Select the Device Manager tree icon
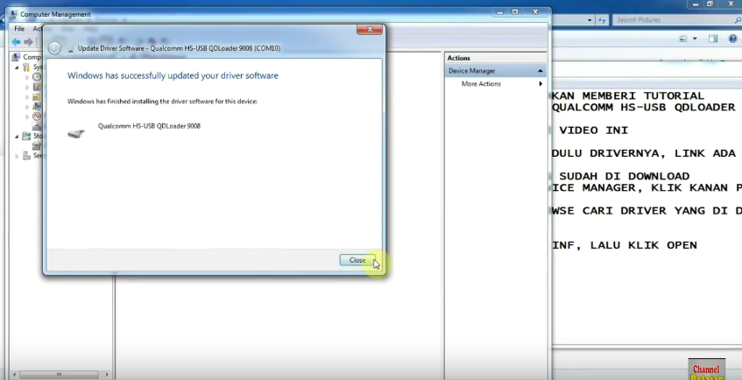This screenshot has height=380, width=742. click(37, 126)
